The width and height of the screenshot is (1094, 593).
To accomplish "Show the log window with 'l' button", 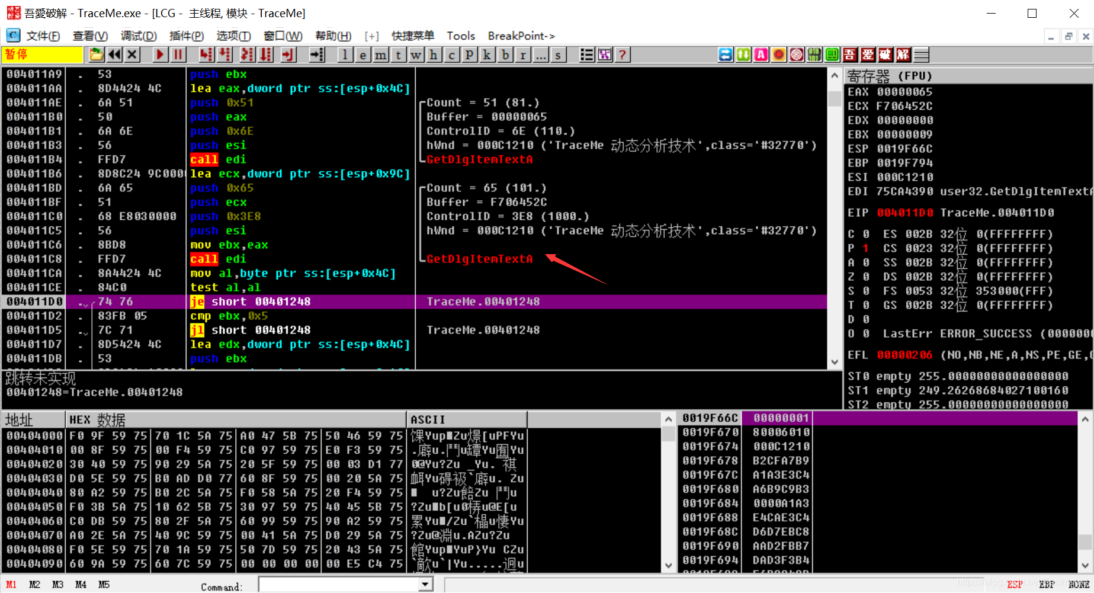I will tap(345, 55).
